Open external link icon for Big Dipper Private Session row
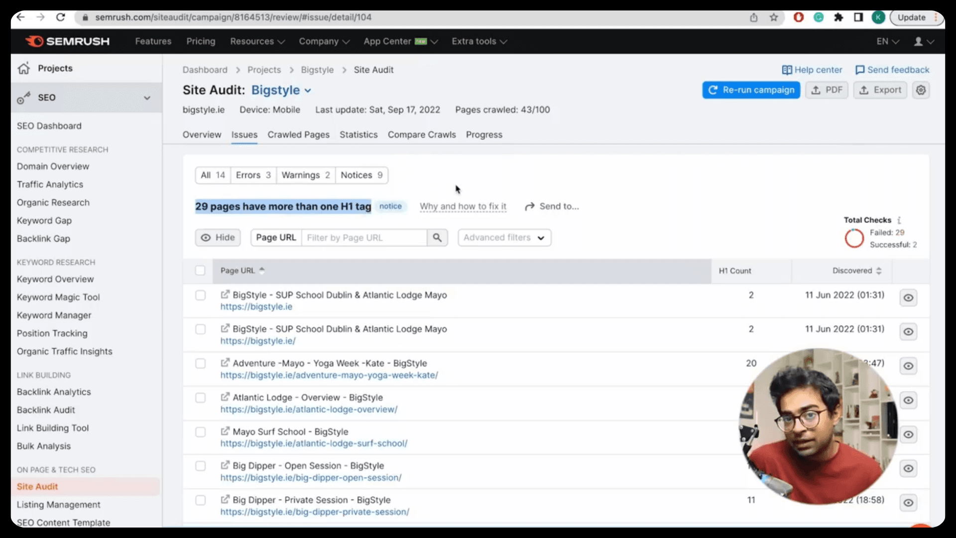The height and width of the screenshot is (538, 956). click(x=225, y=499)
